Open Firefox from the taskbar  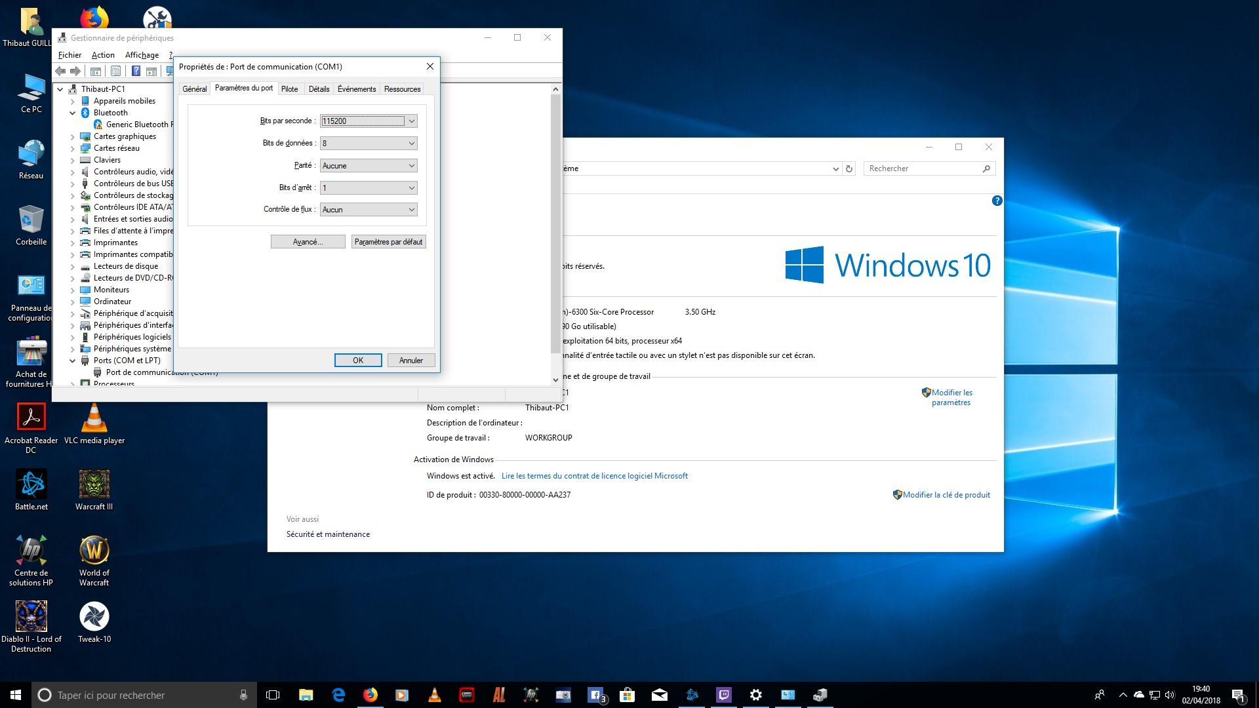coord(370,695)
